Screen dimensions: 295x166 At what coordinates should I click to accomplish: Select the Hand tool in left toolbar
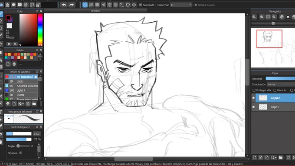pos(1,142)
